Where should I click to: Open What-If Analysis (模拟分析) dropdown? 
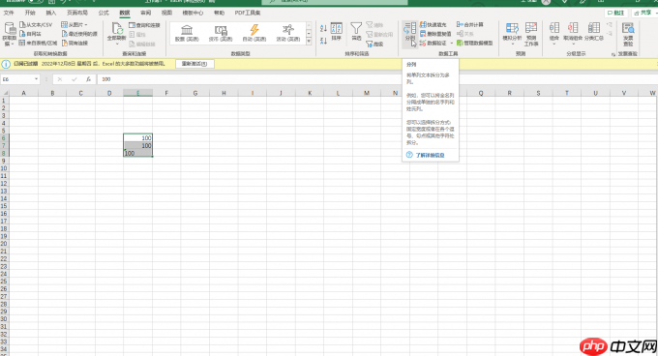[x=512, y=34]
